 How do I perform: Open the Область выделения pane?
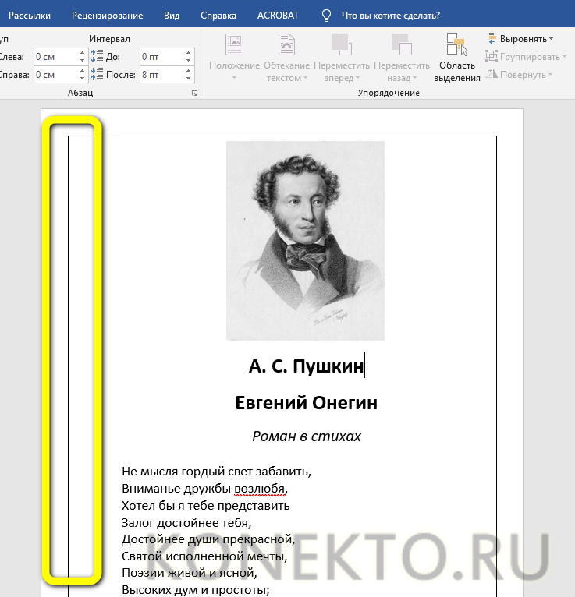pyautogui.click(x=457, y=57)
